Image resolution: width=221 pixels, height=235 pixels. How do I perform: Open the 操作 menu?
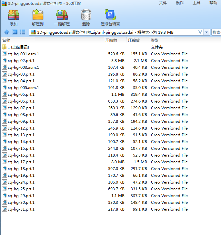[x=180, y=3]
